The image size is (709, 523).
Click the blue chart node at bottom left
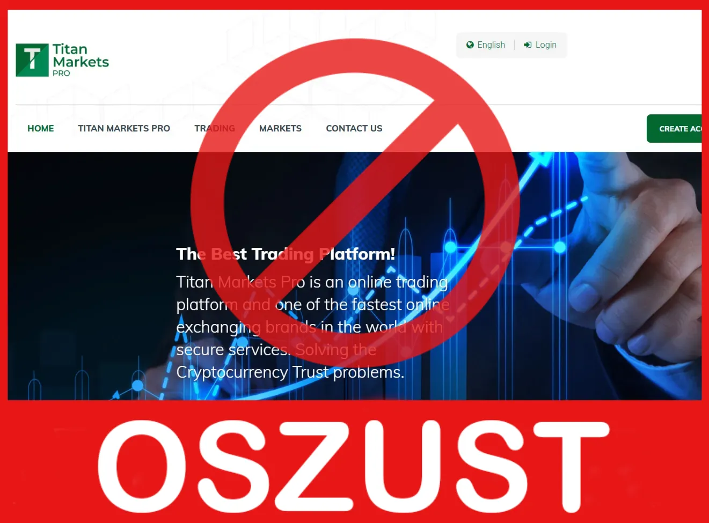tap(137, 385)
